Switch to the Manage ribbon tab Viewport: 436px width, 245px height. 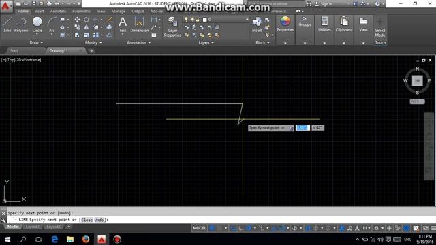[118, 11]
